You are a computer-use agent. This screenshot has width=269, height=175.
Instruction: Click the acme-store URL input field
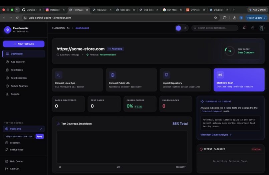(19, 136)
